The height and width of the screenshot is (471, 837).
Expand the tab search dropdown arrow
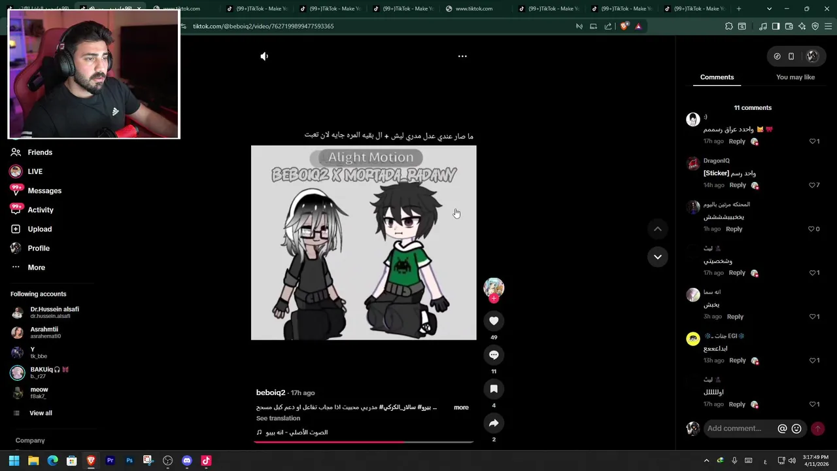pyautogui.click(x=769, y=9)
